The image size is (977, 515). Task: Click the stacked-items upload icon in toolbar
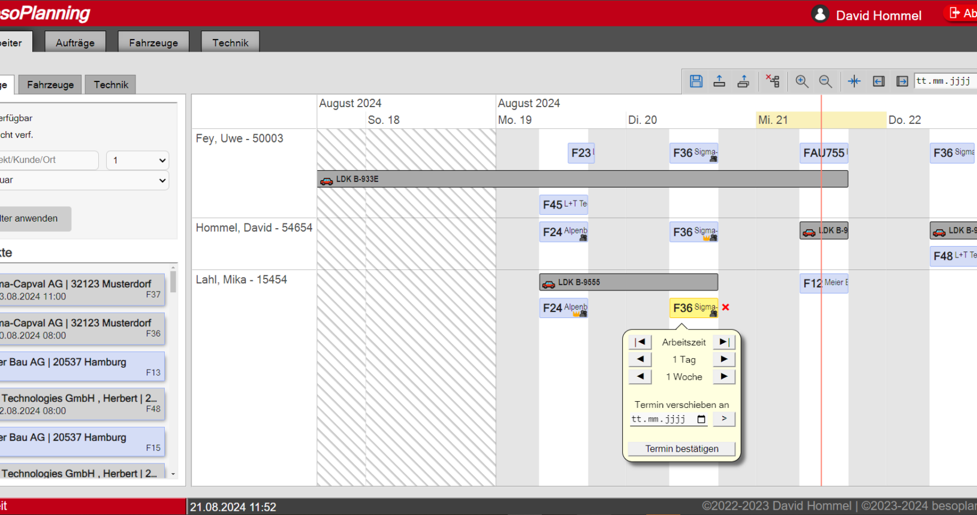pyautogui.click(x=743, y=81)
